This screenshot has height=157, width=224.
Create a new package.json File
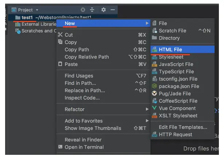click(x=182, y=86)
